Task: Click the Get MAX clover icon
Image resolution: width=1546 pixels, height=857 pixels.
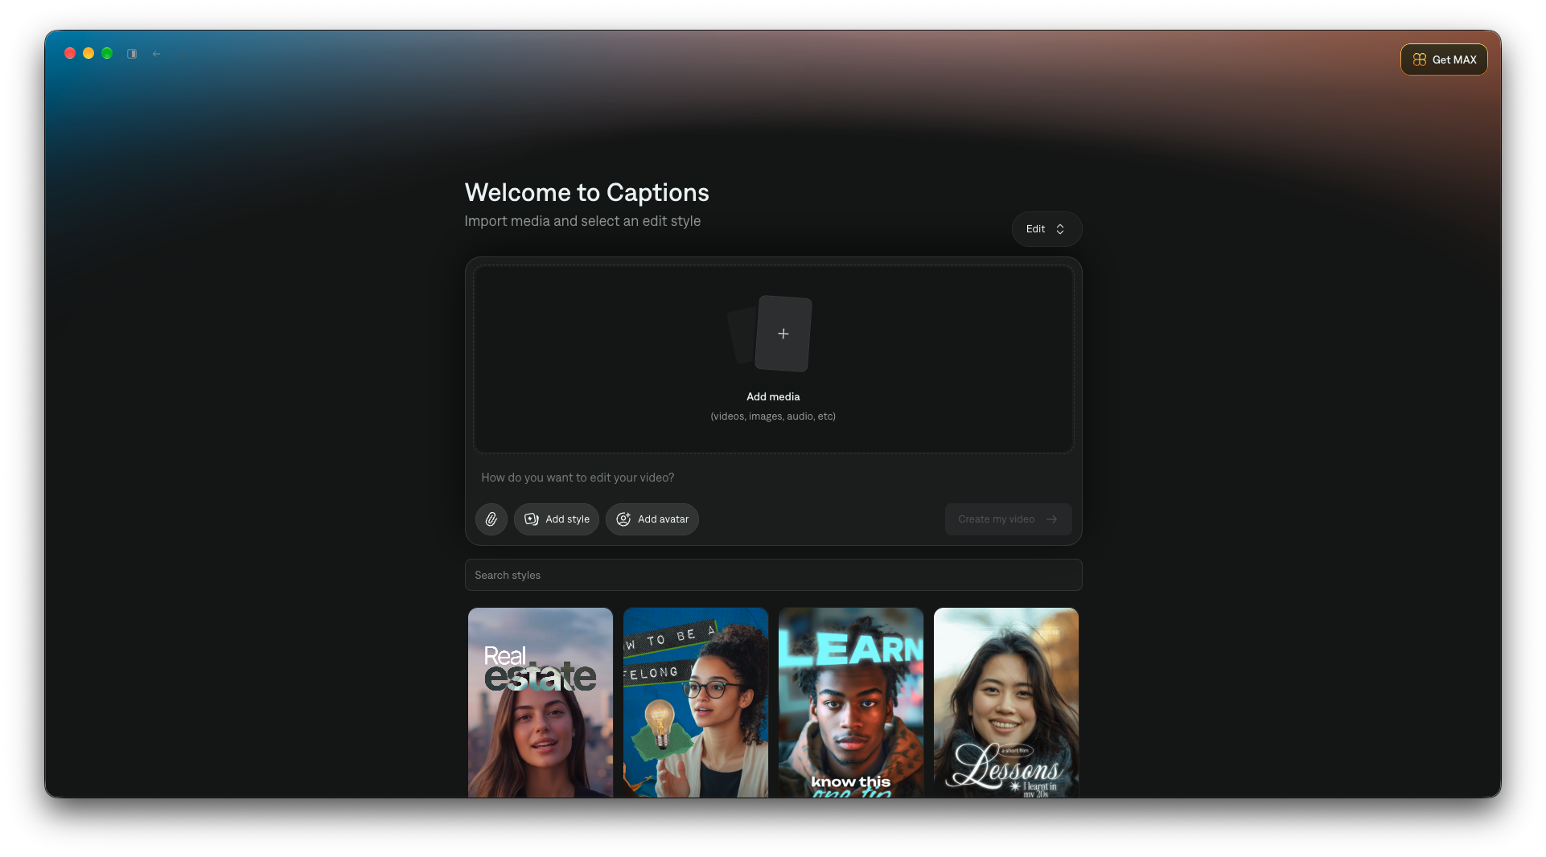Action: pyautogui.click(x=1420, y=59)
